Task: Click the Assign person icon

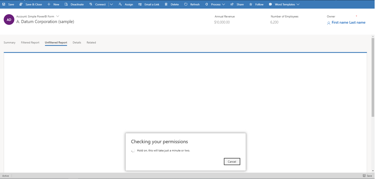Action: click(120, 4)
